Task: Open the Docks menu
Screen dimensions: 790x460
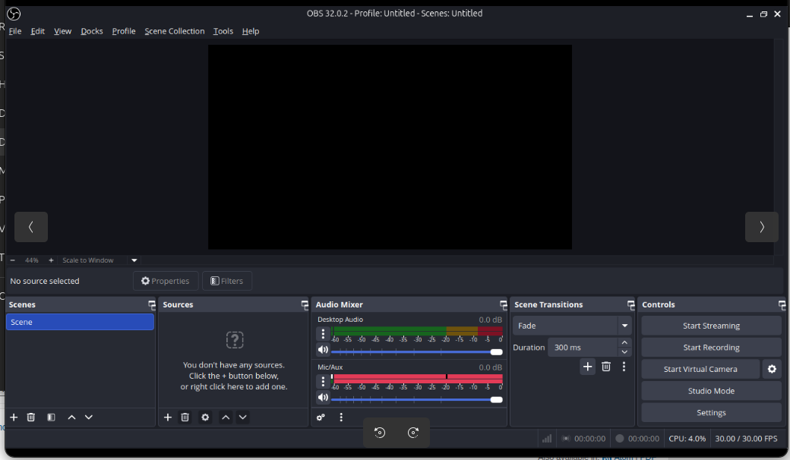Action: 92,31
